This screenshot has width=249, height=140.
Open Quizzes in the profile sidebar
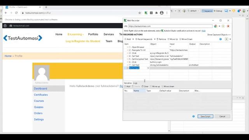(x=39, y=107)
